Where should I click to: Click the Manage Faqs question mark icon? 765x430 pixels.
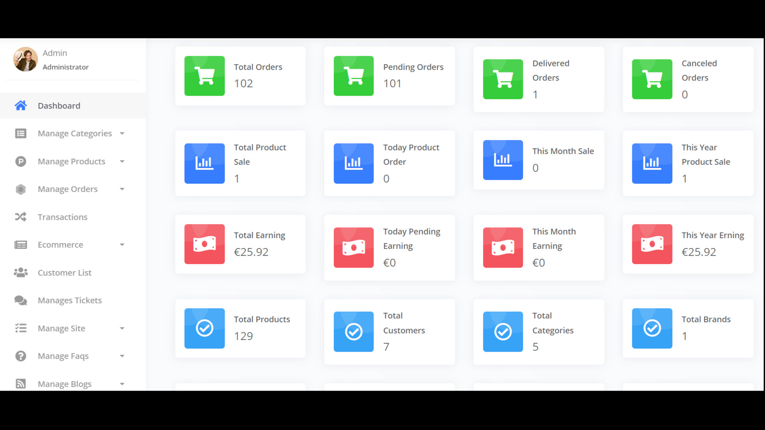click(21, 356)
